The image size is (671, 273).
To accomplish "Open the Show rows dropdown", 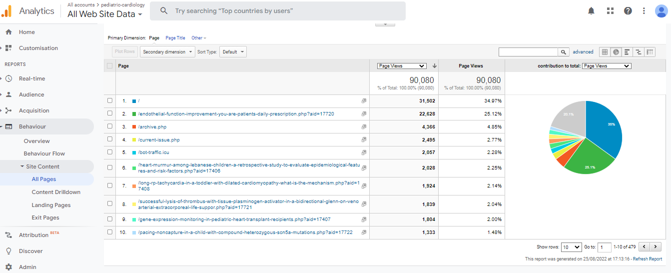I will point(571,247).
